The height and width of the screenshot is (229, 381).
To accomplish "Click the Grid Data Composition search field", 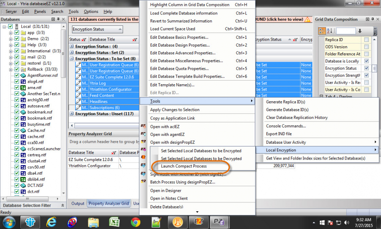I will [x=346, y=31].
